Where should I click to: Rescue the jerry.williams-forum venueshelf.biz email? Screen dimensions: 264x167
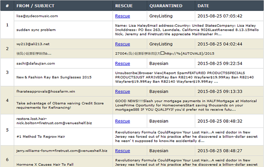122,151
